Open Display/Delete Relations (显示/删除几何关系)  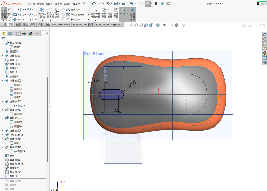[95, 13]
